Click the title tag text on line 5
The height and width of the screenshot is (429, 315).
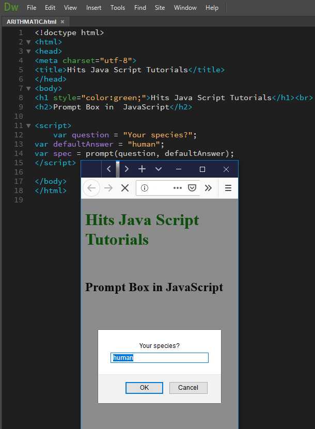(x=130, y=70)
